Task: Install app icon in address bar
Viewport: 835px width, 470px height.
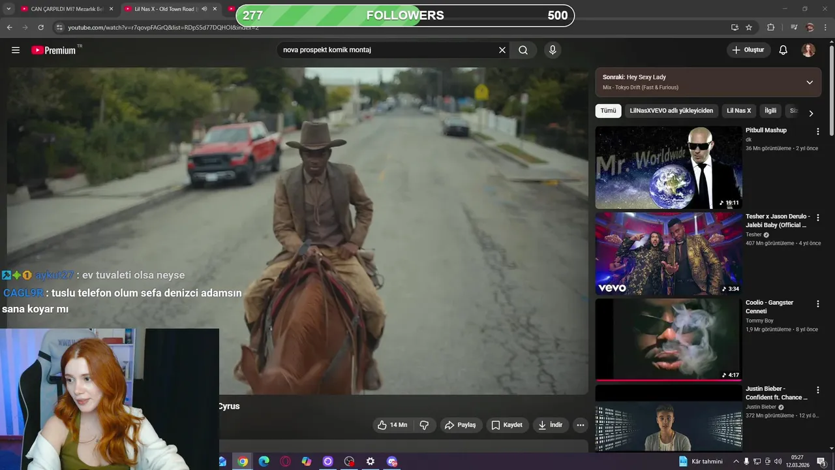Action: [x=735, y=27]
